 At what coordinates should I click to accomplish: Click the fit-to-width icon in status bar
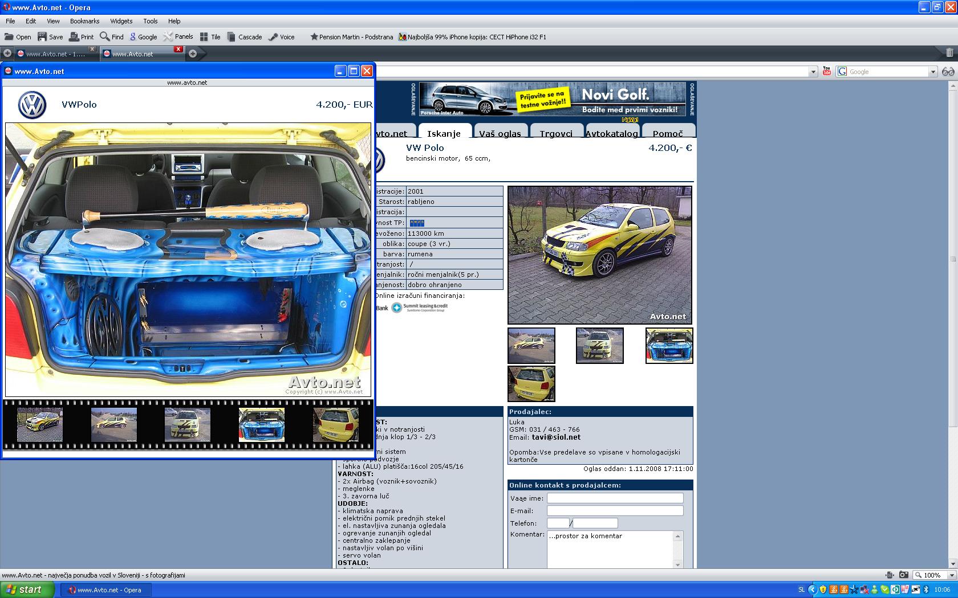coord(890,575)
